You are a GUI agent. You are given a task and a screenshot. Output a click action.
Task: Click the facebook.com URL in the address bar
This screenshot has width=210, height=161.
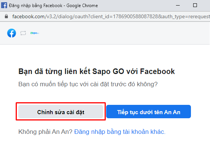click(111, 16)
